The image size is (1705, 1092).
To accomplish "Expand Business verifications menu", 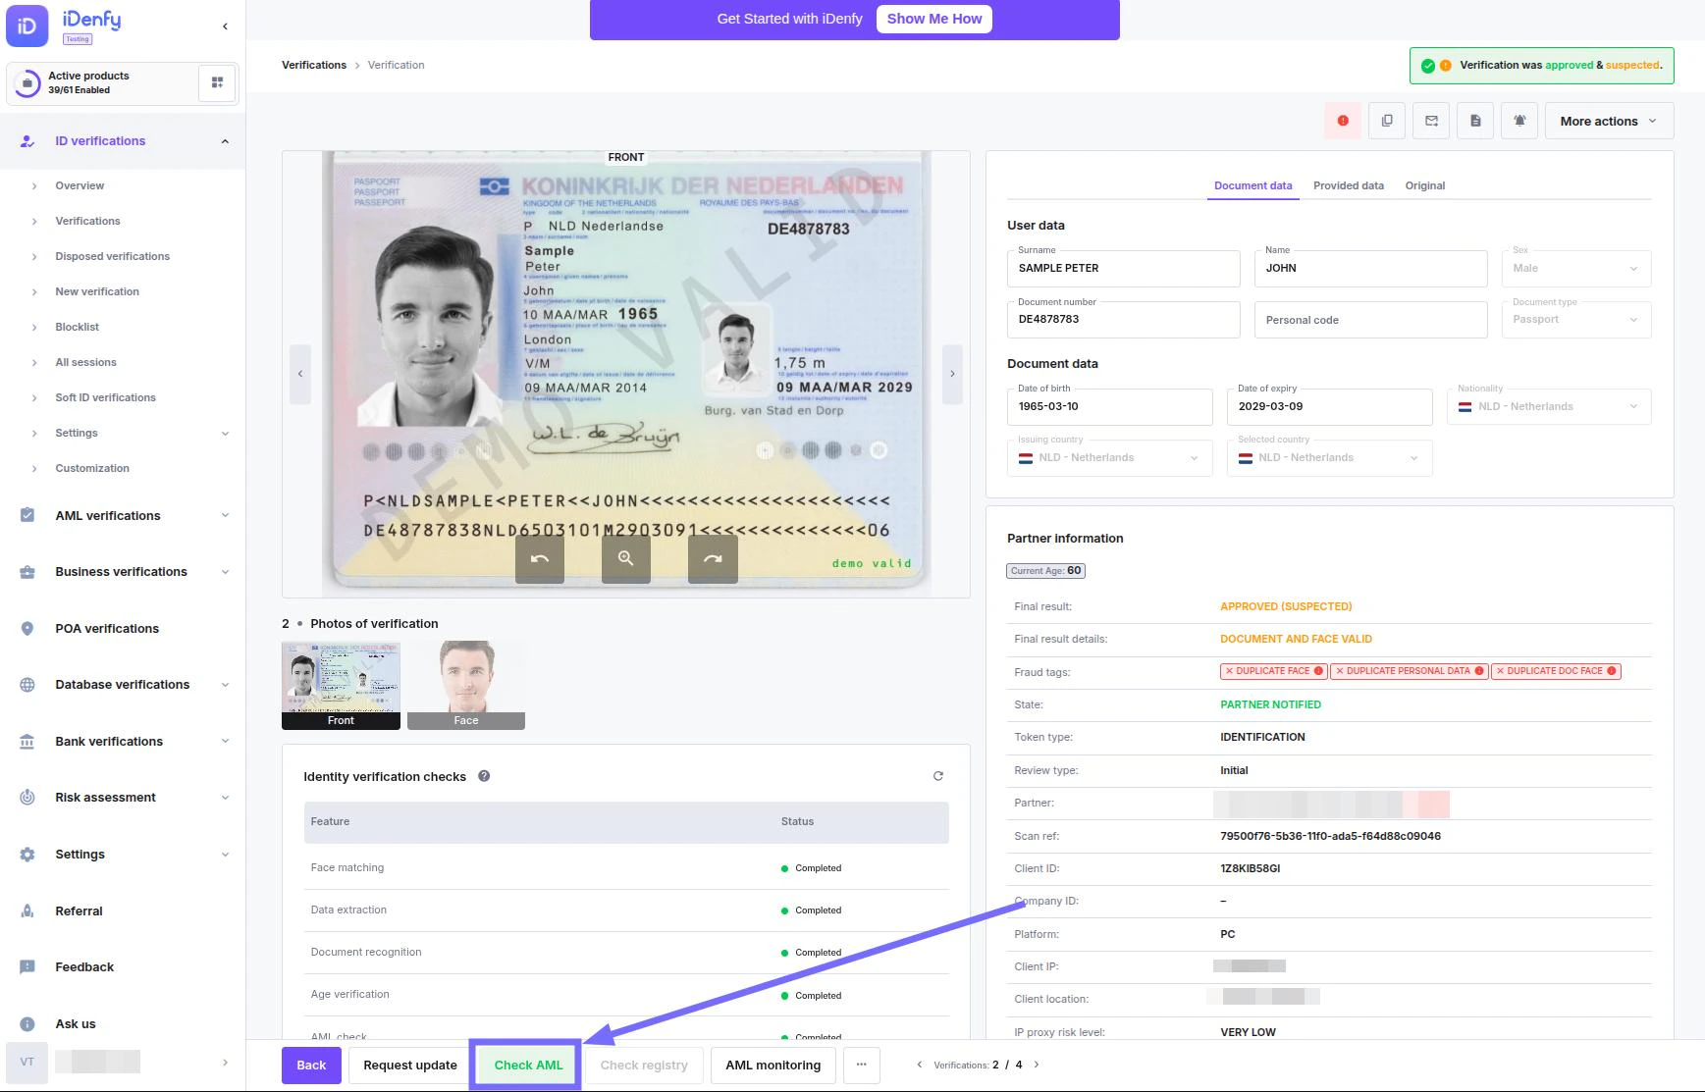I will pos(123,572).
